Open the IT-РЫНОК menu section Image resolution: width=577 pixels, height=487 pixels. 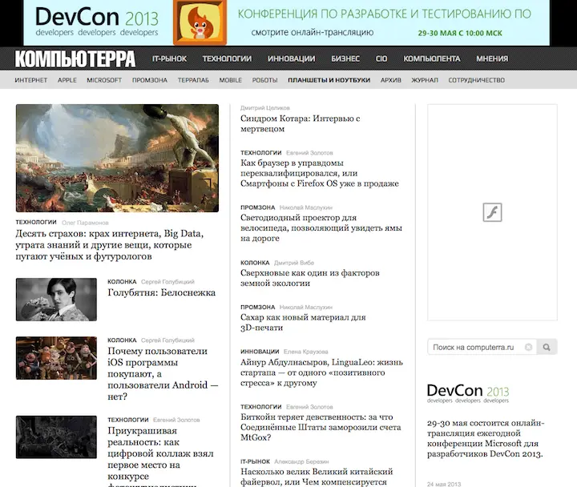(169, 58)
